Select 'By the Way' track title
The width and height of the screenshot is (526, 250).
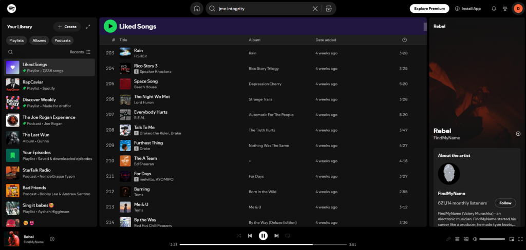(145, 220)
